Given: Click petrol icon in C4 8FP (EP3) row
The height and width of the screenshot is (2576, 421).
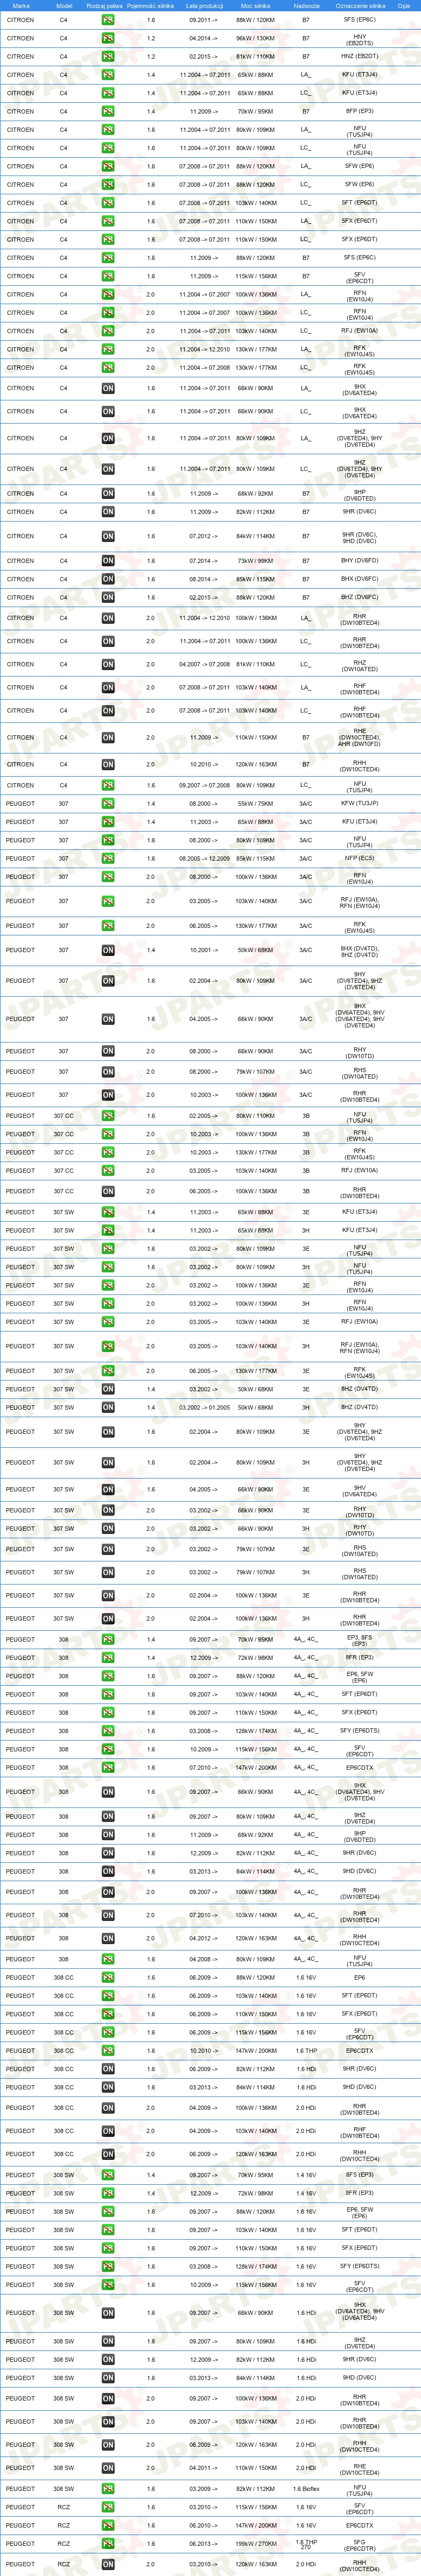Looking at the screenshot, I should [x=108, y=111].
